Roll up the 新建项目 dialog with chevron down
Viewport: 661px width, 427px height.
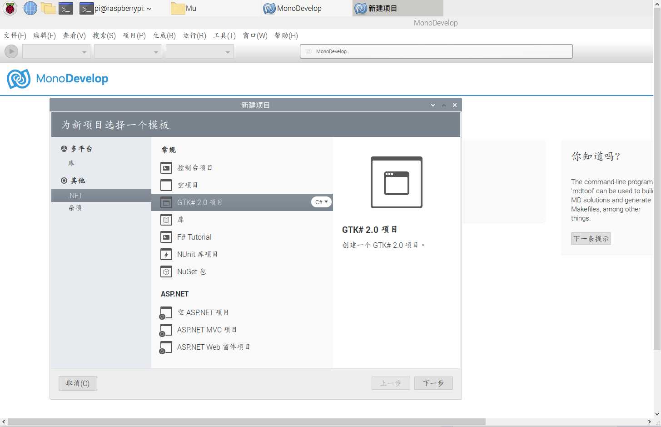(x=433, y=105)
